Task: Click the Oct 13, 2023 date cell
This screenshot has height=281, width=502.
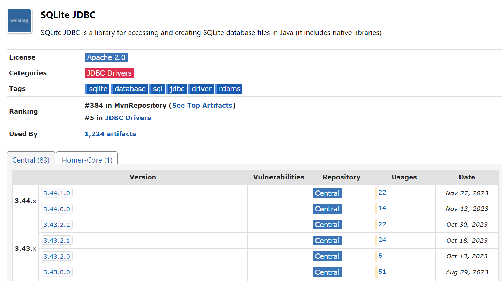Action: [x=467, y=256]
